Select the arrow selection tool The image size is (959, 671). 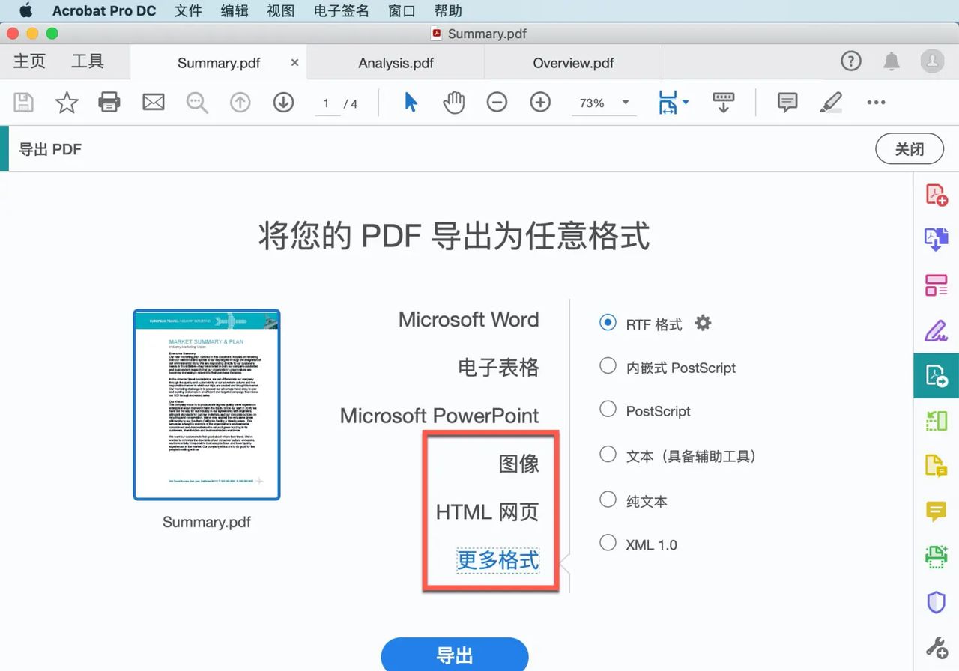click(411, 103)
